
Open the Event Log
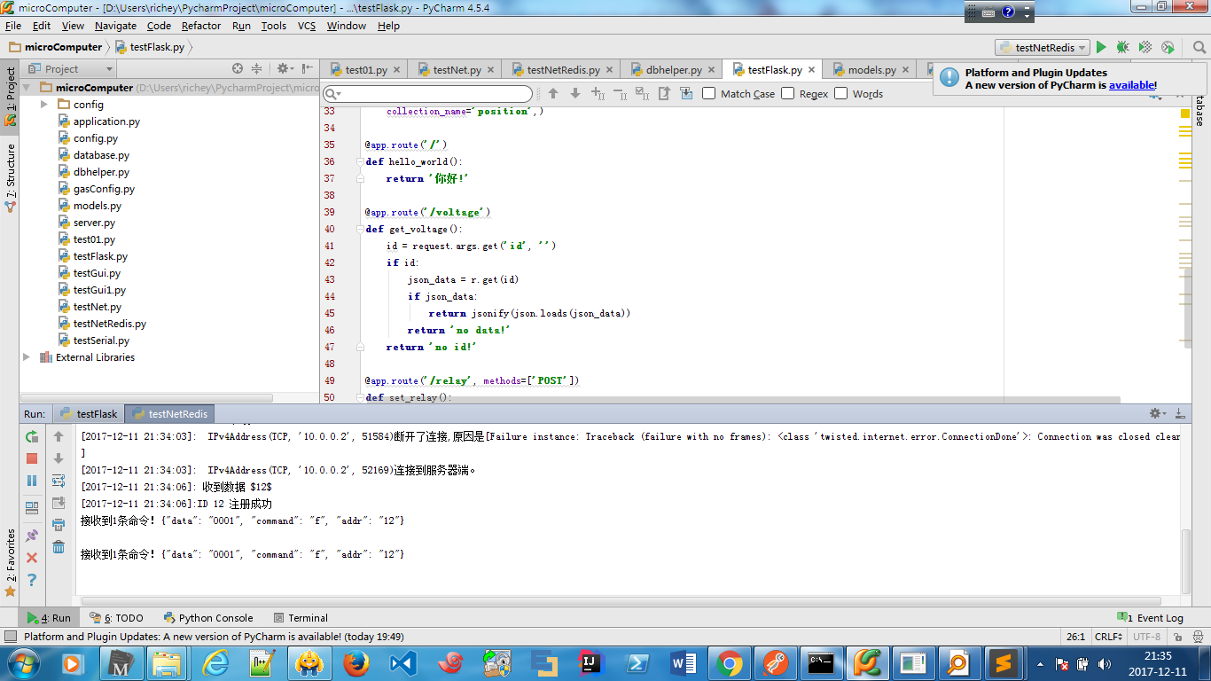pyautogui.click(x=1151, y=618)
